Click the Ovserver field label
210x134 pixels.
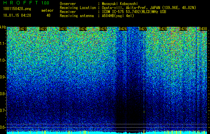click(68, 4)
